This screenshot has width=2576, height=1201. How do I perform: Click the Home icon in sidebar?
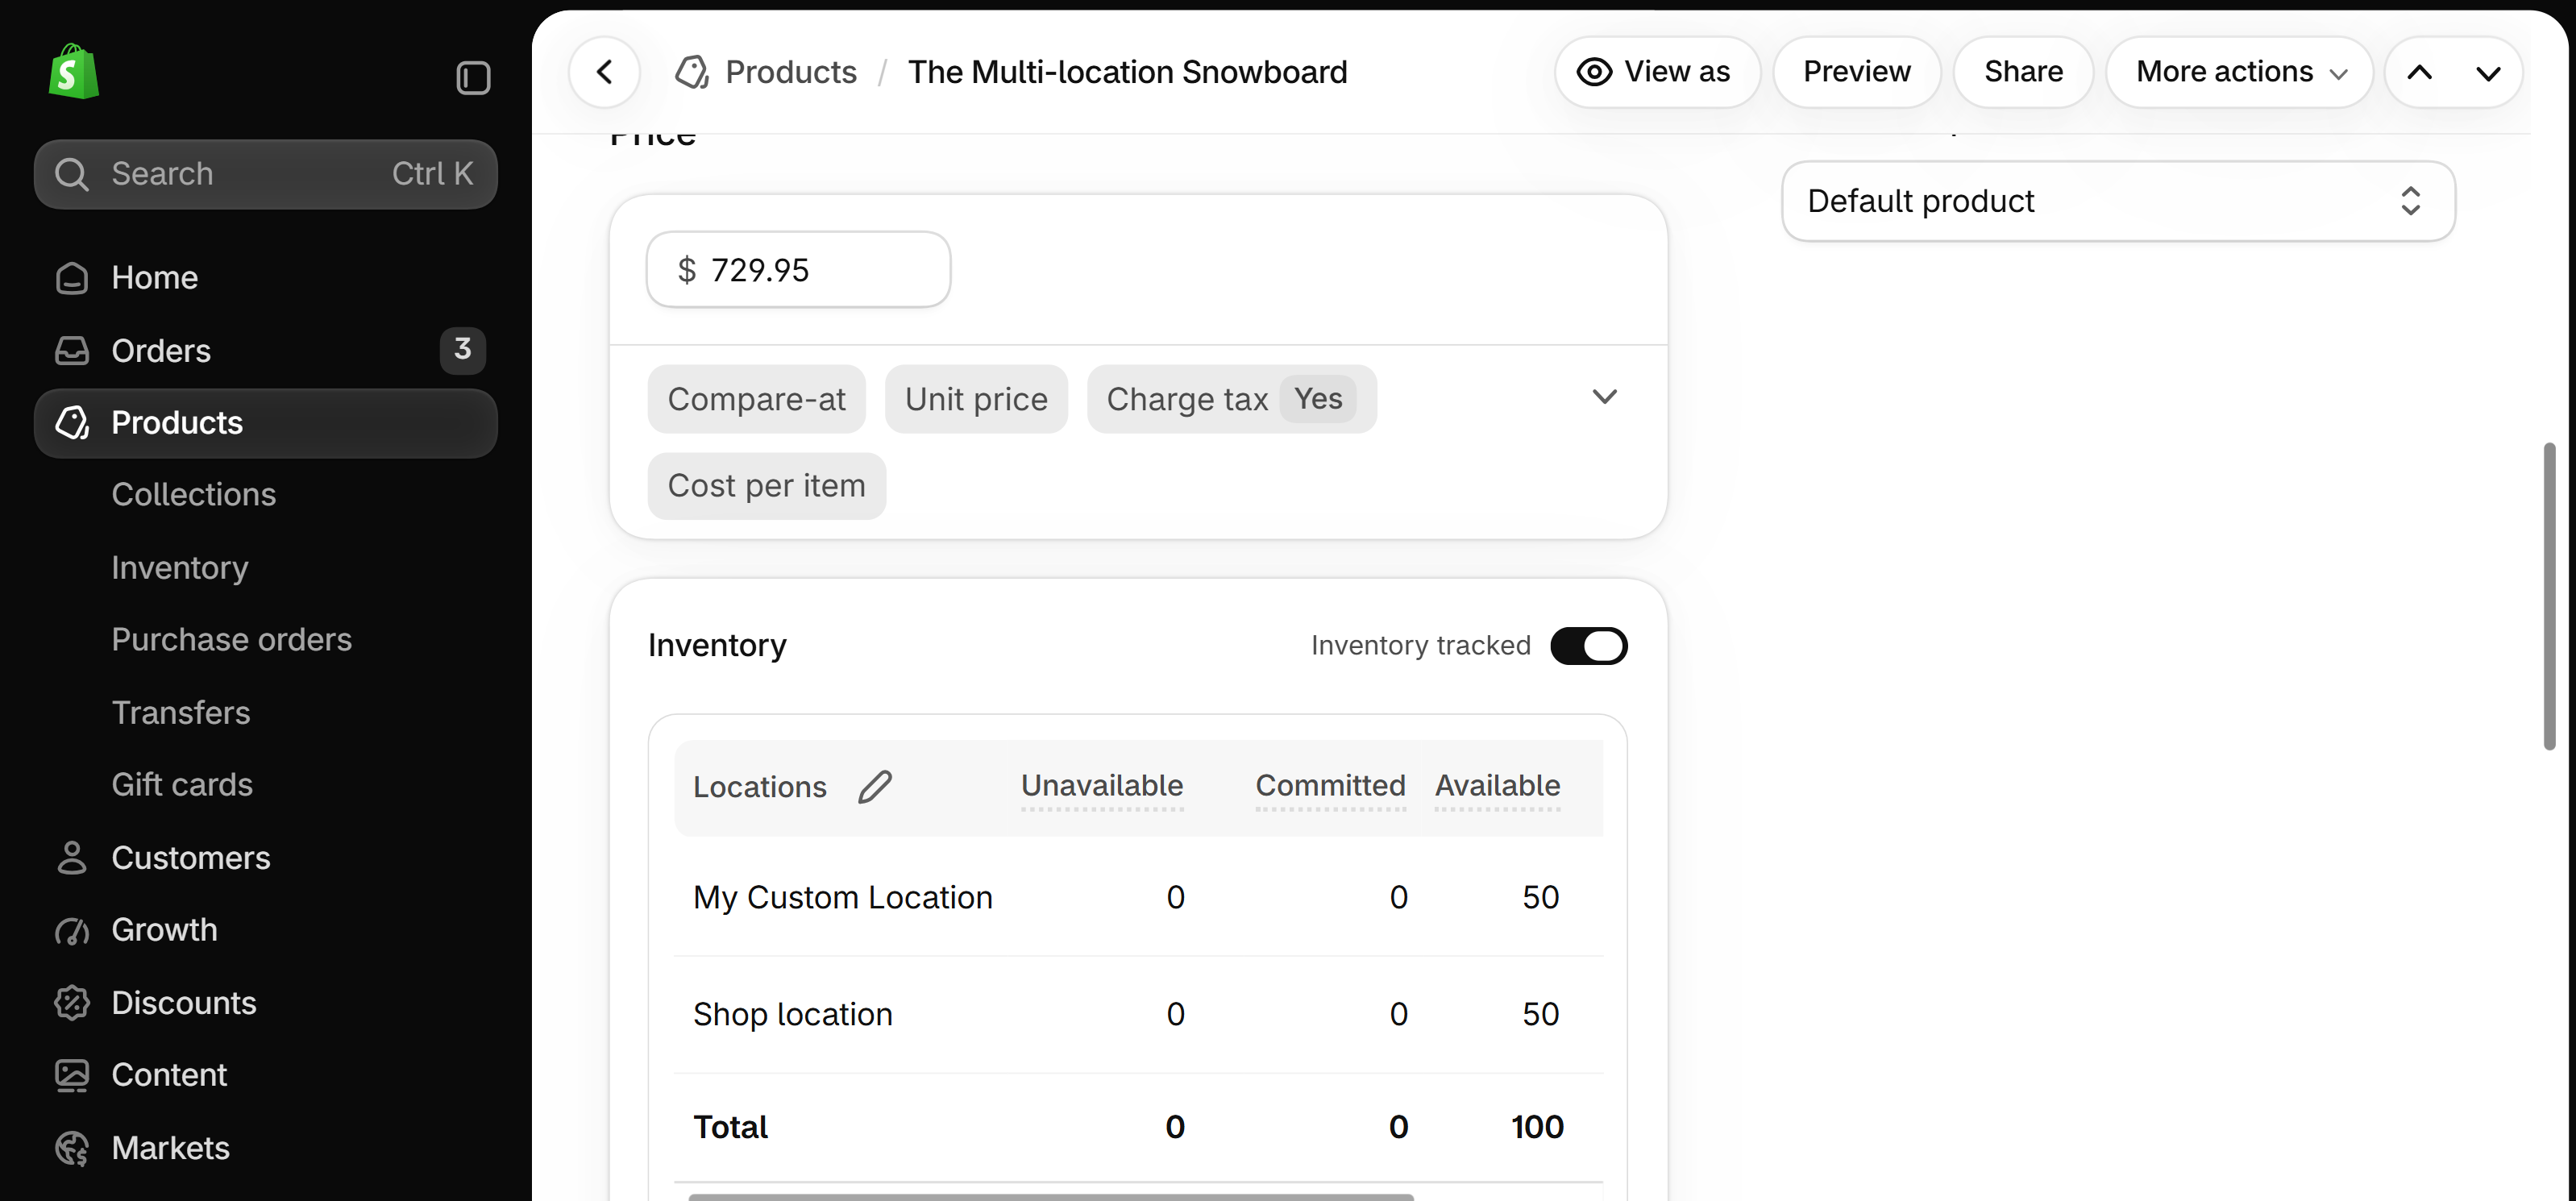(72, 278)
